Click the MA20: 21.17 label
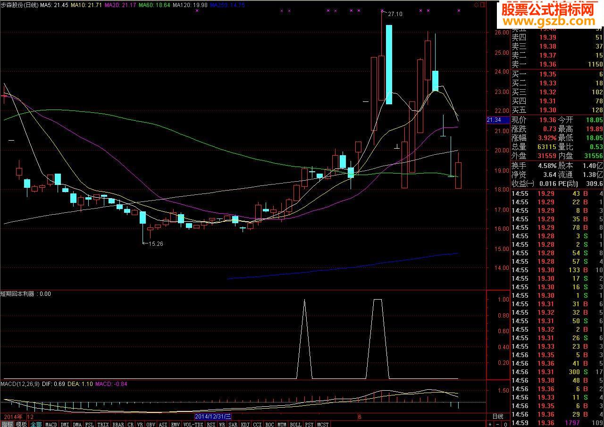 coord(120,5)
